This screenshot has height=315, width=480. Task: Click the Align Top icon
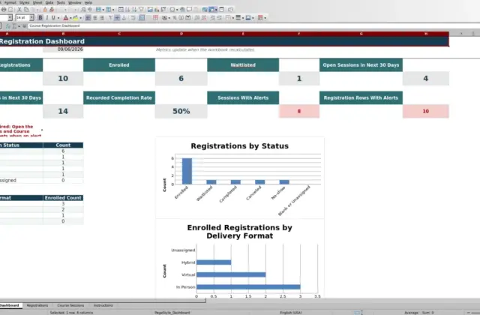(x=110, y=18)
